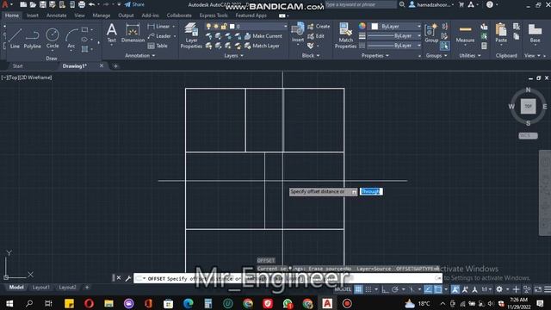
Task: Click the Customization menu icon in status bar
Action: pyautogui.click(x=548, y=289)
